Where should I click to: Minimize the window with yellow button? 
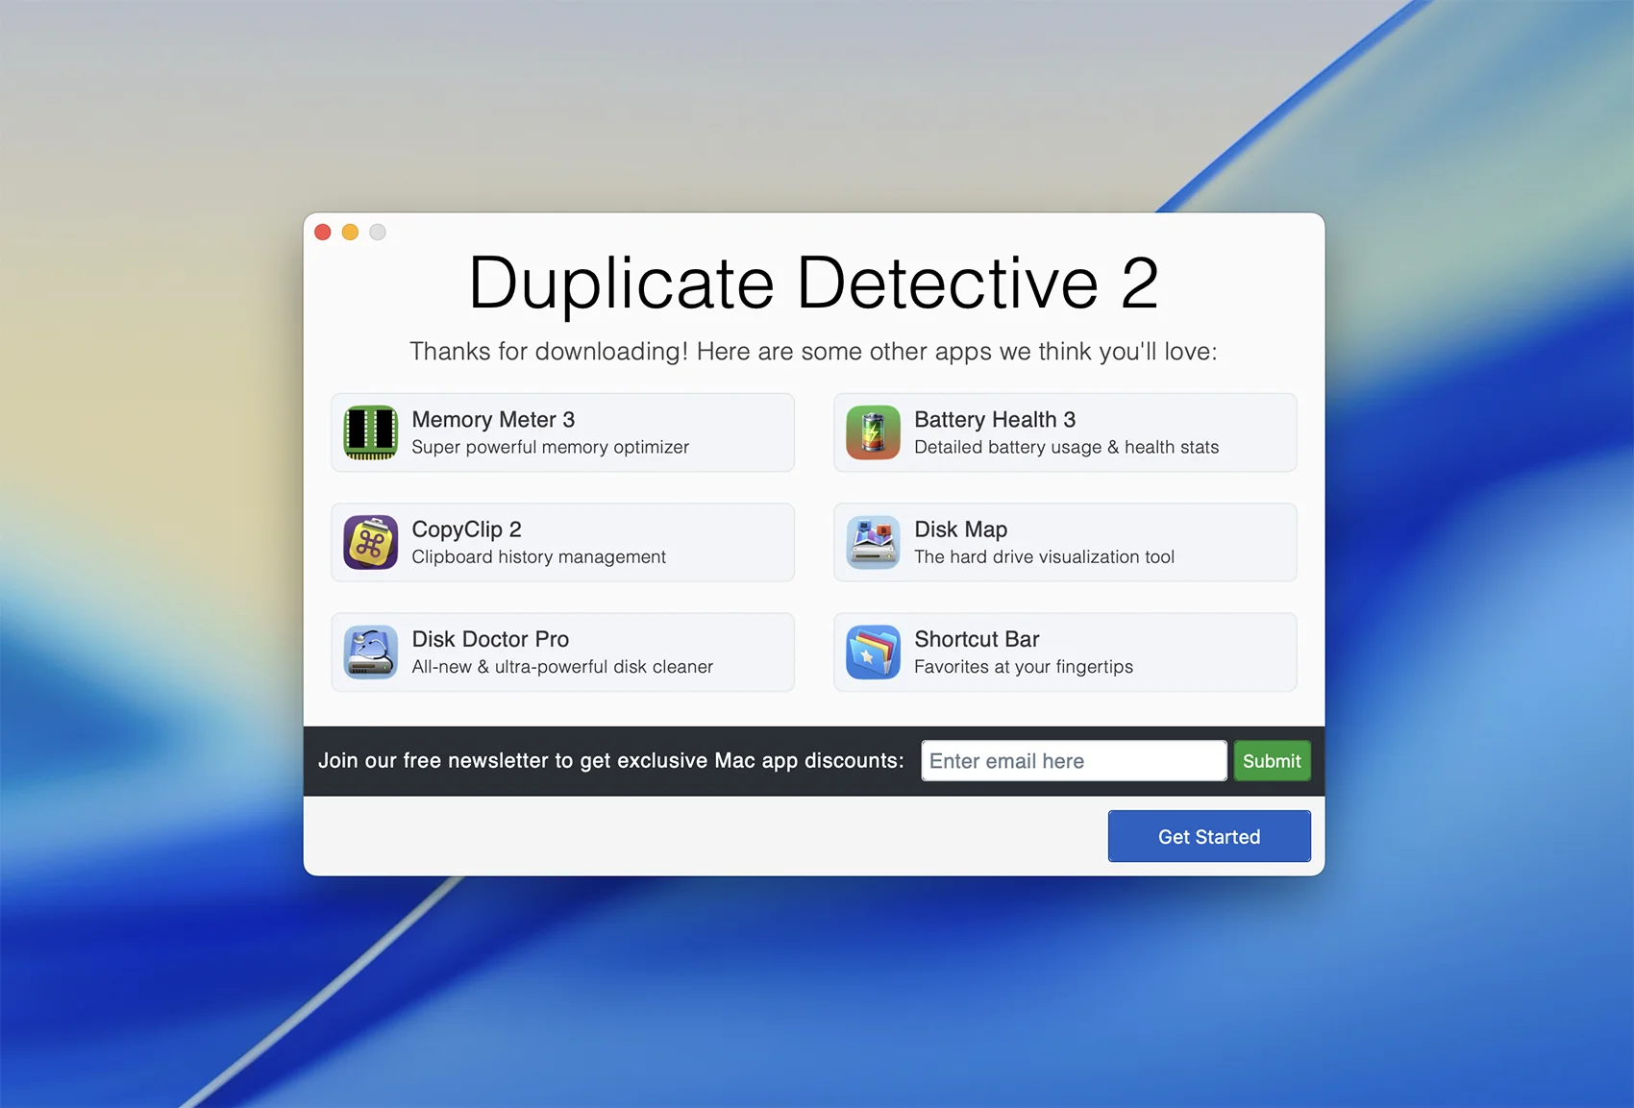tap(350, 233)
